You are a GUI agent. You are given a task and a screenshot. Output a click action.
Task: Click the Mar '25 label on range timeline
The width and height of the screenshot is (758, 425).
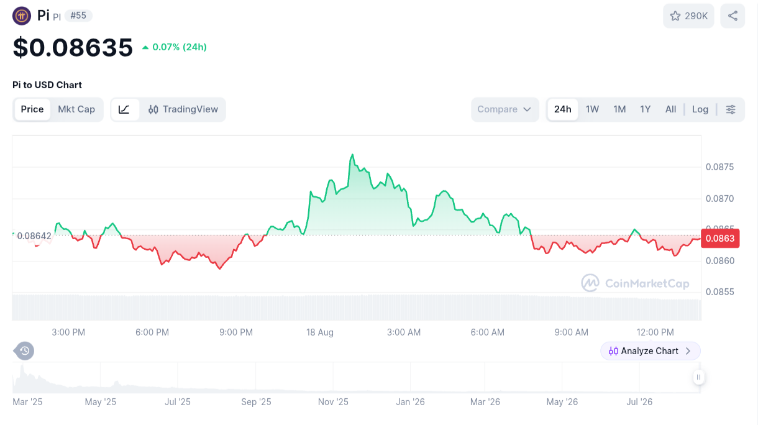[x=27, y=402]
